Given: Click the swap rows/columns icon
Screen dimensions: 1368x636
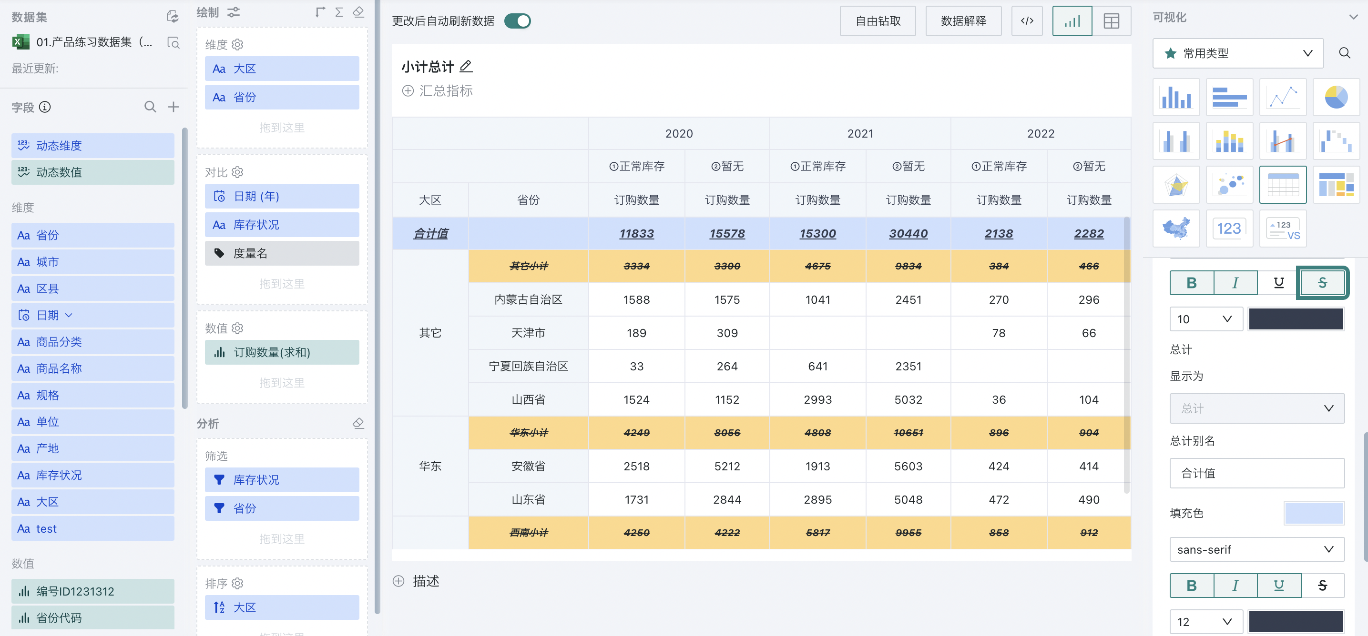Looking at the screenshot, I should [320, 12].
